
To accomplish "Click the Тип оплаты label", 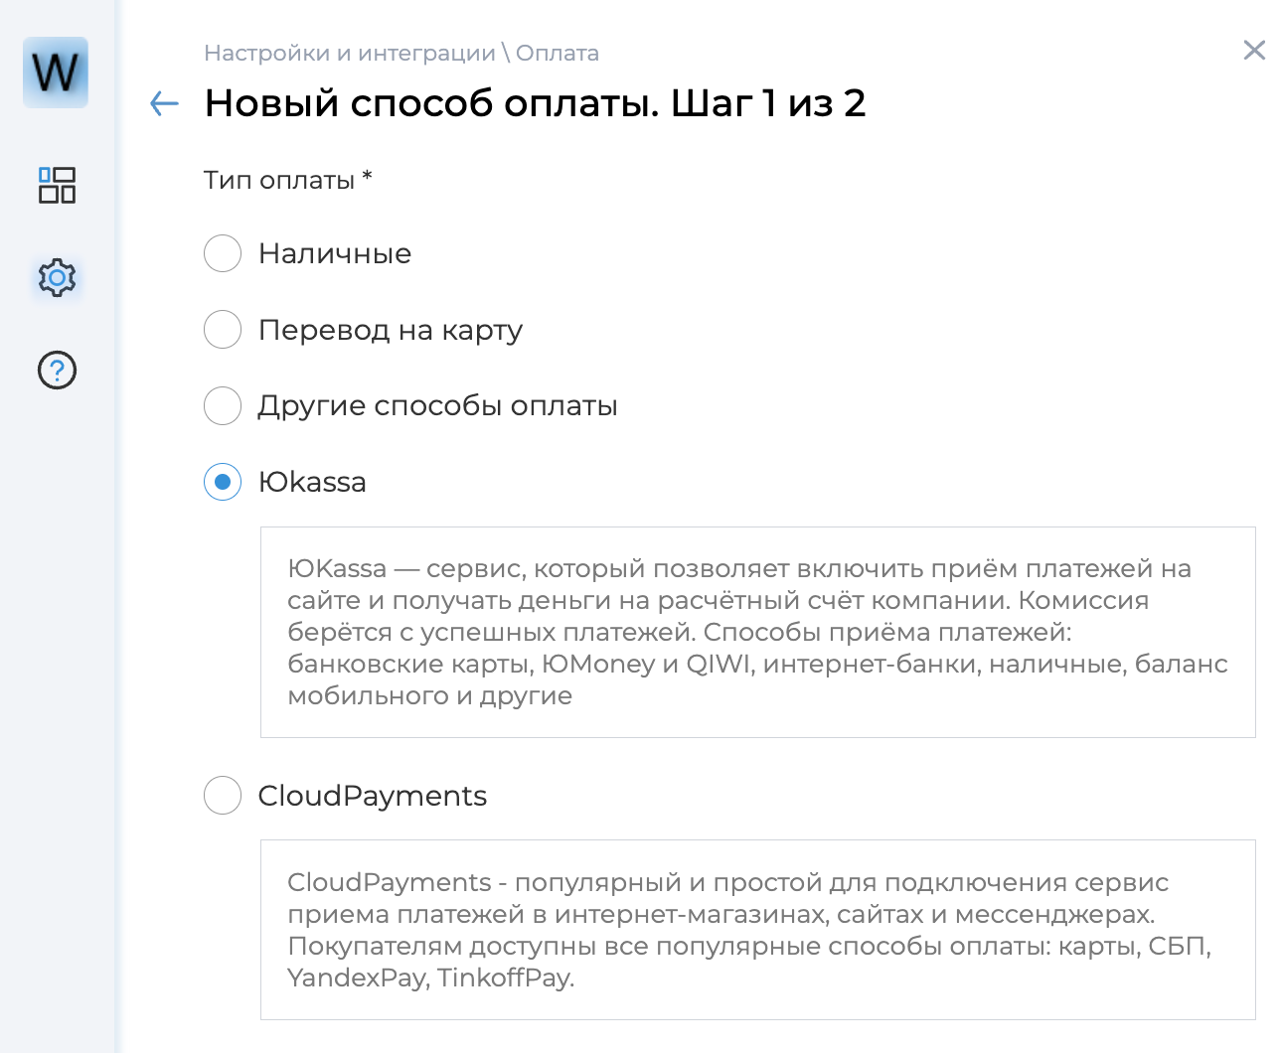I will (x=286, y=180).
